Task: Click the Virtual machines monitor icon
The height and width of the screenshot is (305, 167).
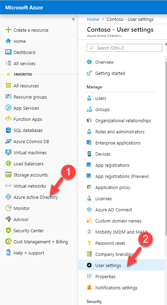Action: pyautogui.click(x=8, y=152)
